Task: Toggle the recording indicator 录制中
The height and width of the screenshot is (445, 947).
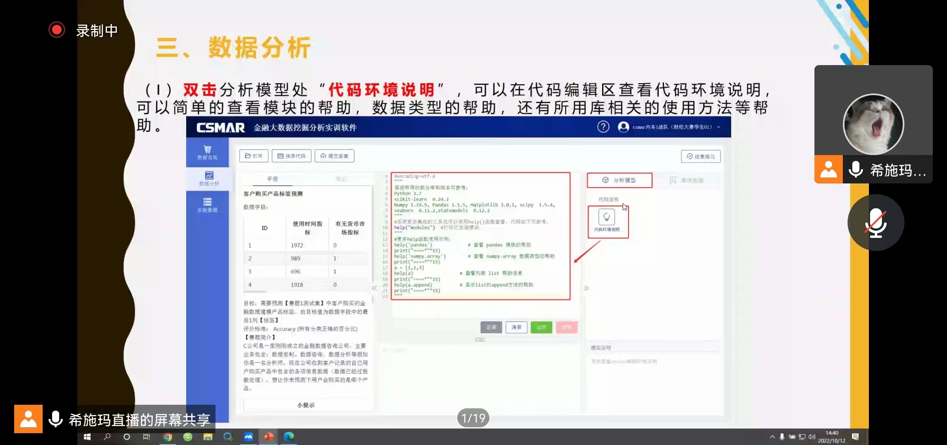Action: (x=57, y=30)
